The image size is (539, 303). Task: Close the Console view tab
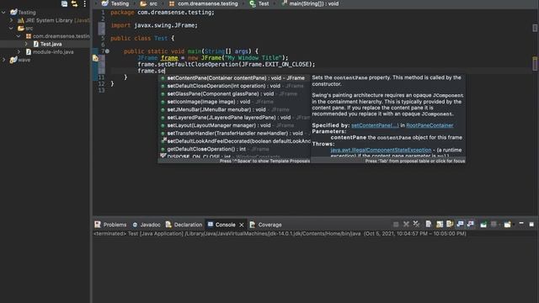pyautogui.click(x=242, y=225)
